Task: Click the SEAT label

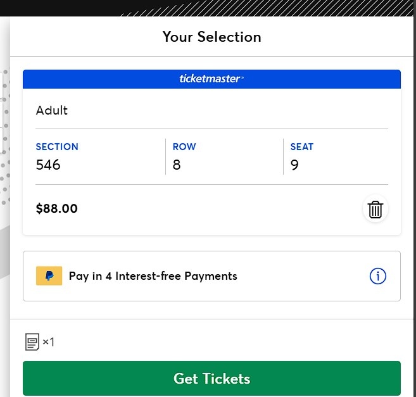Action: 302,146
